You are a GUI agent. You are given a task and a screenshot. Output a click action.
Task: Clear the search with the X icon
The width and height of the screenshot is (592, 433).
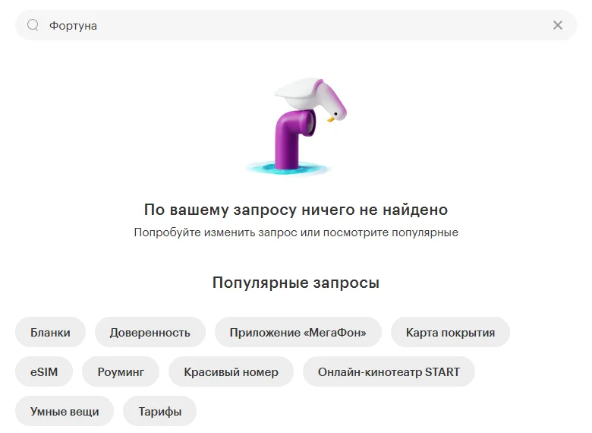tap(558, 25)
